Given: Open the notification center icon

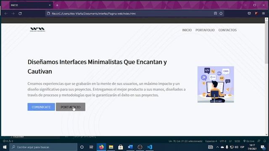Looking at the screenshot, I should click(x=263, y=147).
